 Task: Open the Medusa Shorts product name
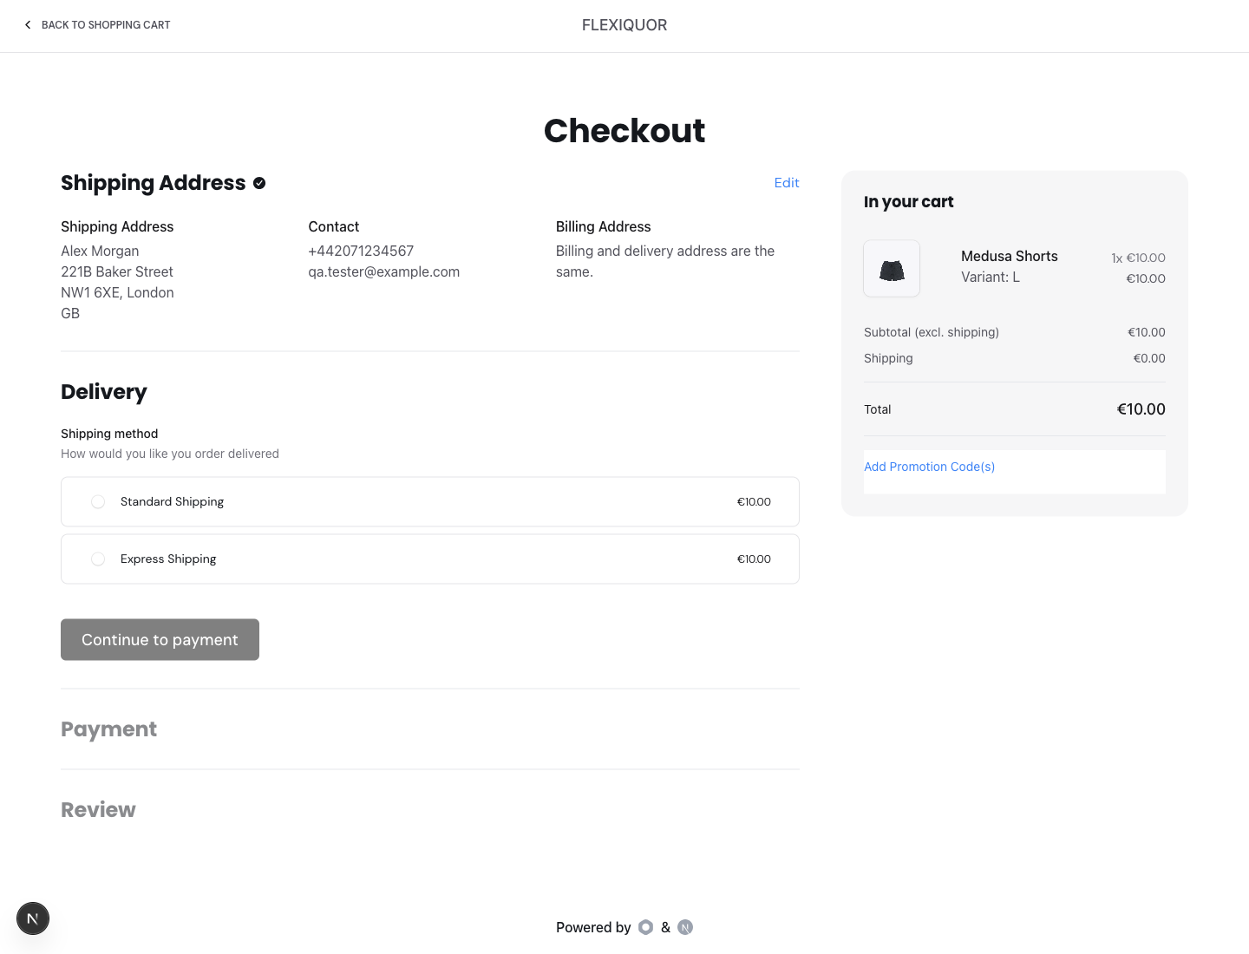(x=1010, y=256)
